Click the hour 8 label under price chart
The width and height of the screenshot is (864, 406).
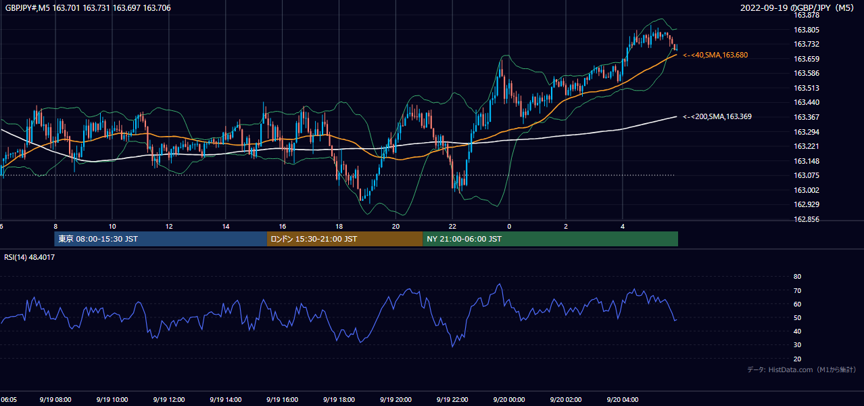55,227
